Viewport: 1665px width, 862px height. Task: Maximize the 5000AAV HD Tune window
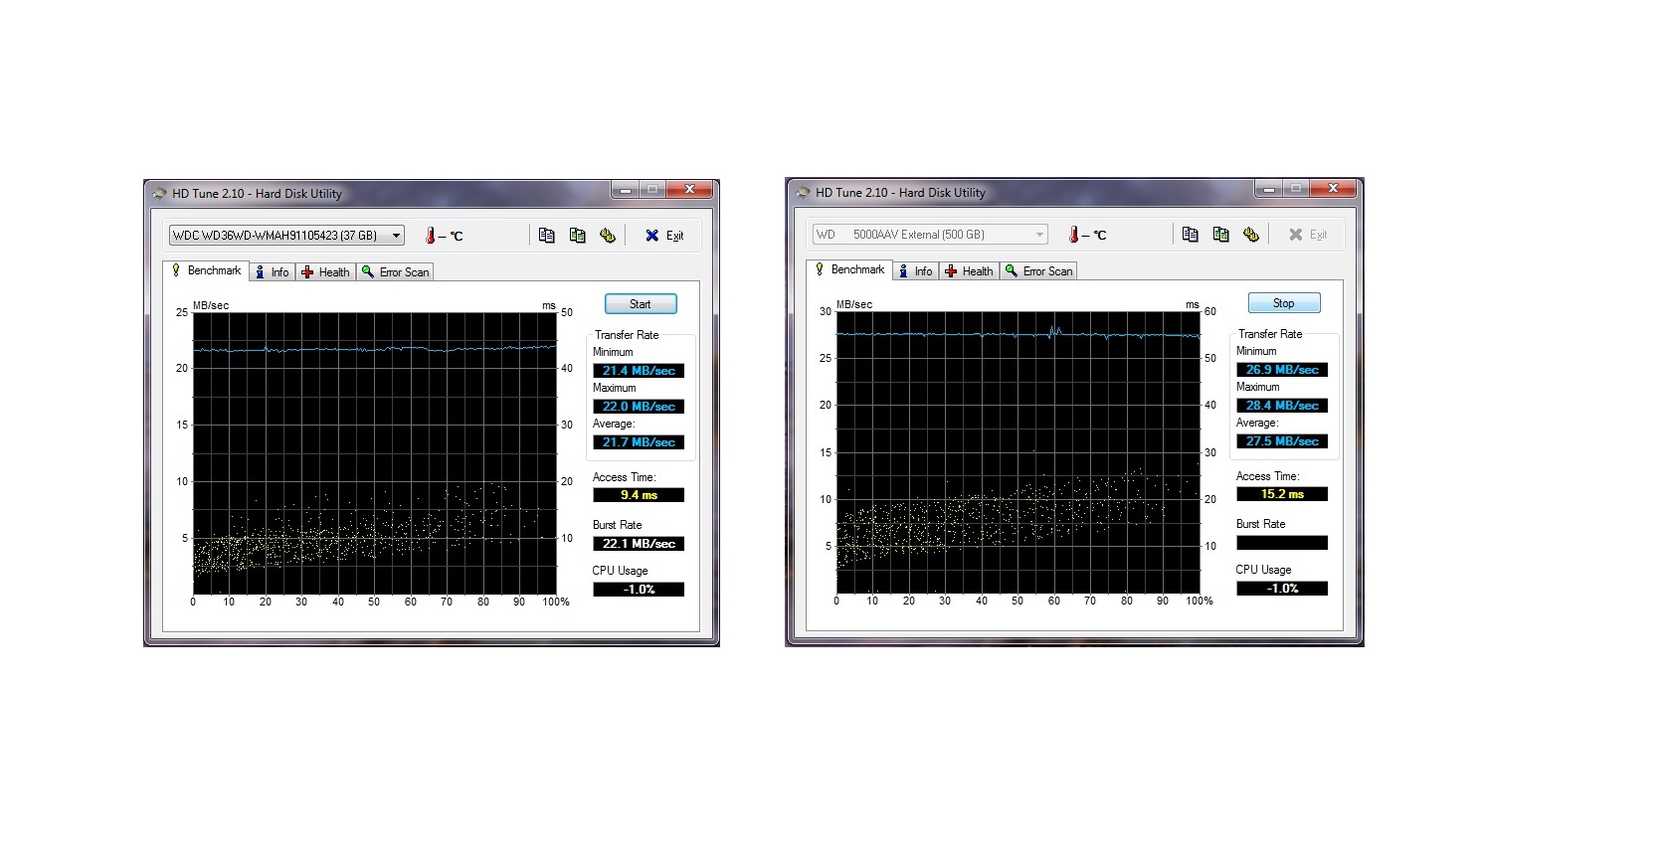coord(1296,188)
